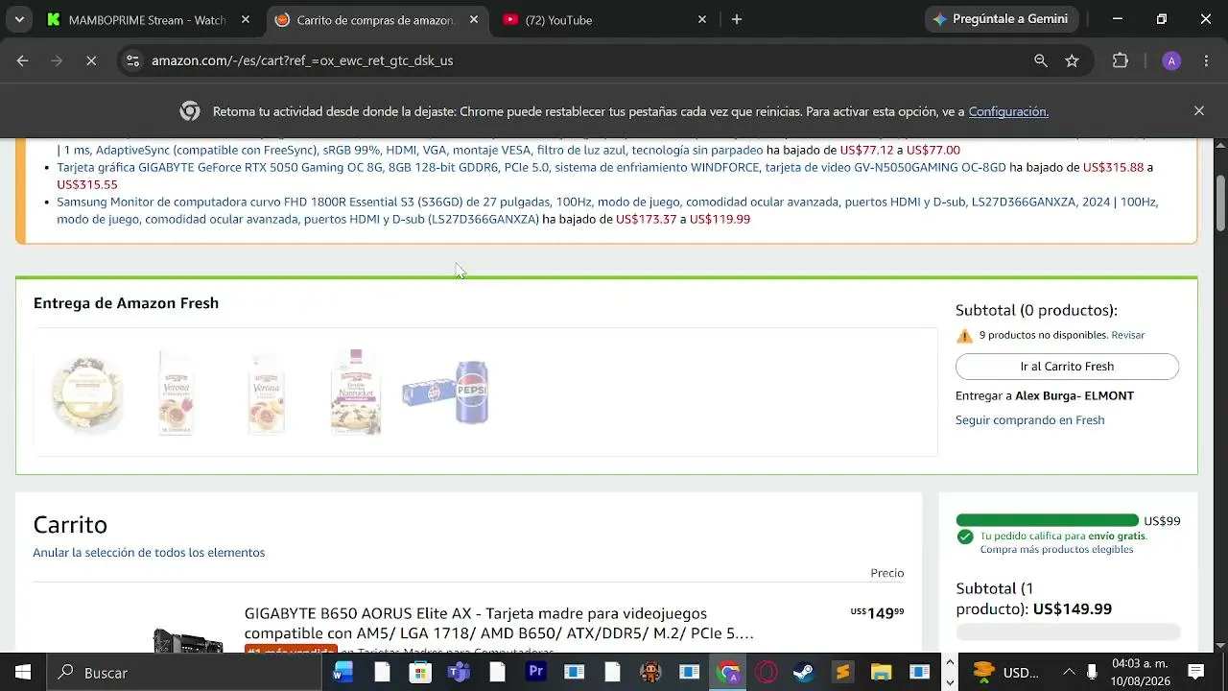Open the GIGABYTE GeForce RTX 5050 price-change link
1228x691 pixels.
click(x=531, y=167)
